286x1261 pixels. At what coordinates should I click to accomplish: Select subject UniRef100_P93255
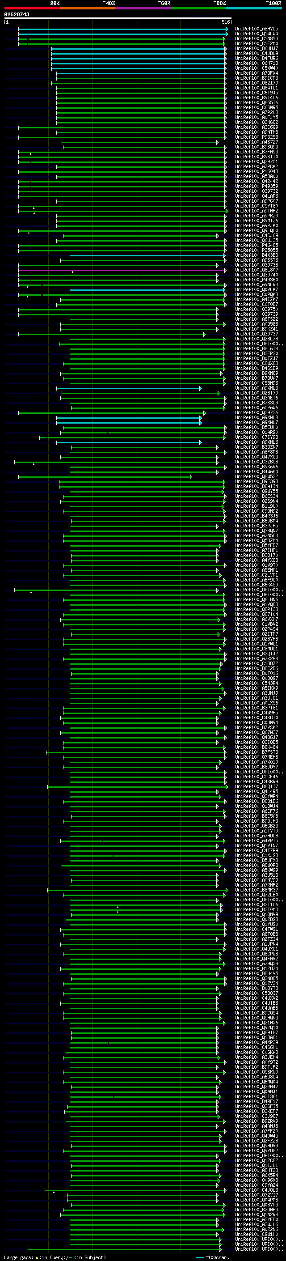[x=257, y=137]
